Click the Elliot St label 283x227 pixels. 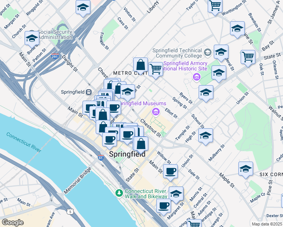coord(171,113)
